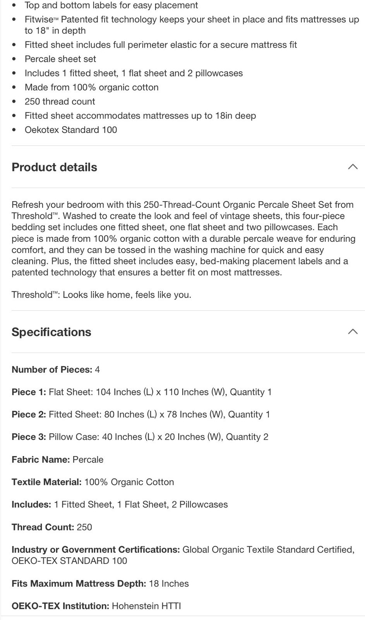Select the Percale sheet set bullet
Viewport: 365px width, 620px height.
60,59
